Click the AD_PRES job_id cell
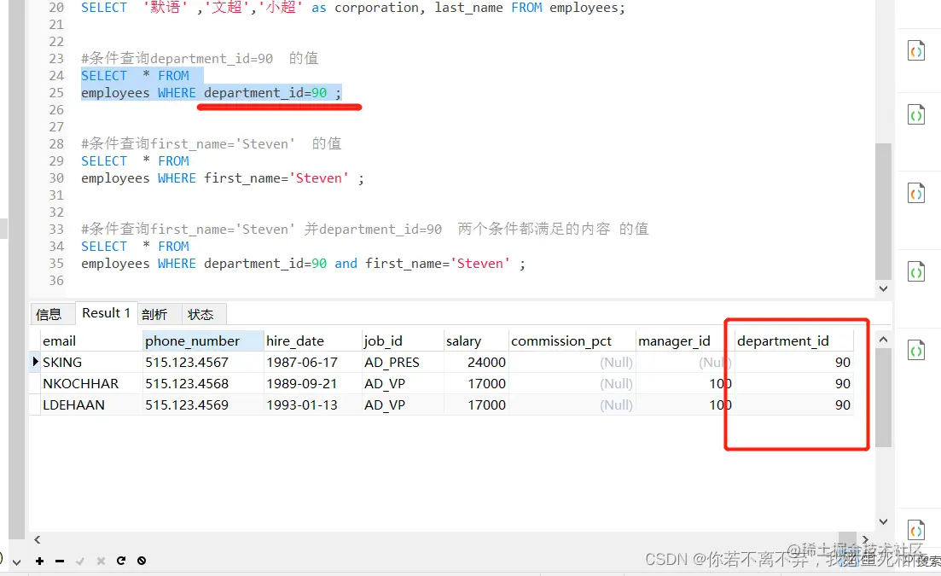 coord(402,363)
